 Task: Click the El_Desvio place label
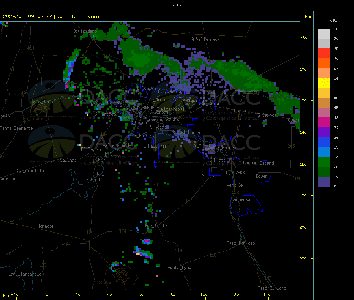pyautogui.click(x=92, y=149)
